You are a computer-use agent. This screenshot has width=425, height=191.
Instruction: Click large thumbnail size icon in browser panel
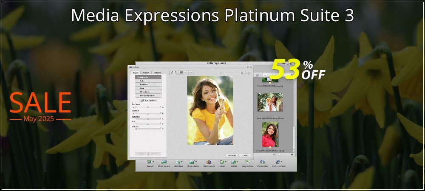[x=292, y=154]
